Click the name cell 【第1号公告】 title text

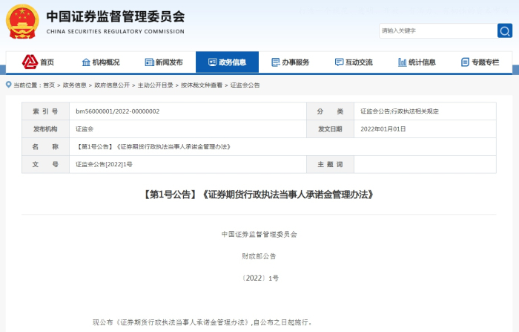pos(153,146)
